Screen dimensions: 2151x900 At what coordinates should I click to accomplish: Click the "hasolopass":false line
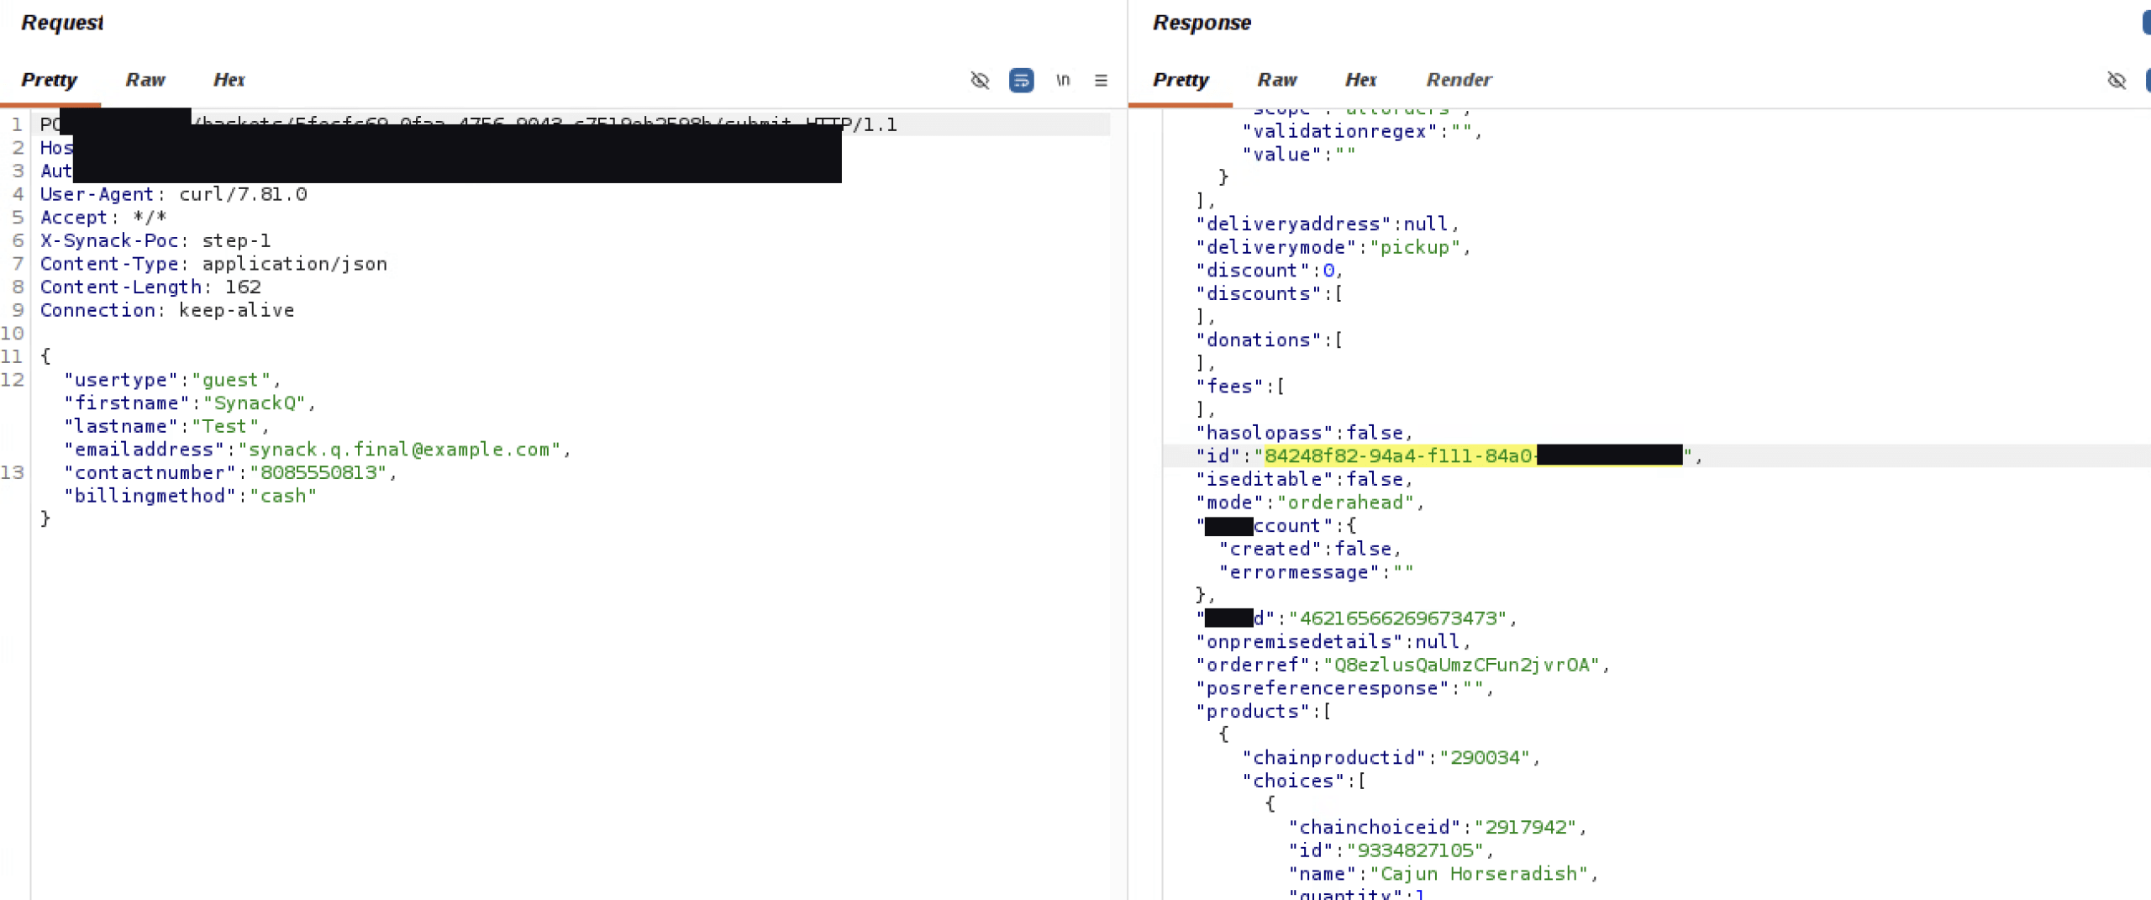[1305, 433]
